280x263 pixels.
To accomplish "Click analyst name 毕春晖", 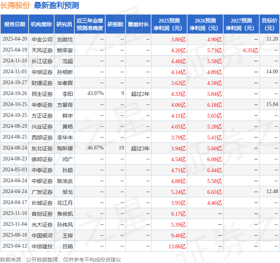I will click(65, 83).
